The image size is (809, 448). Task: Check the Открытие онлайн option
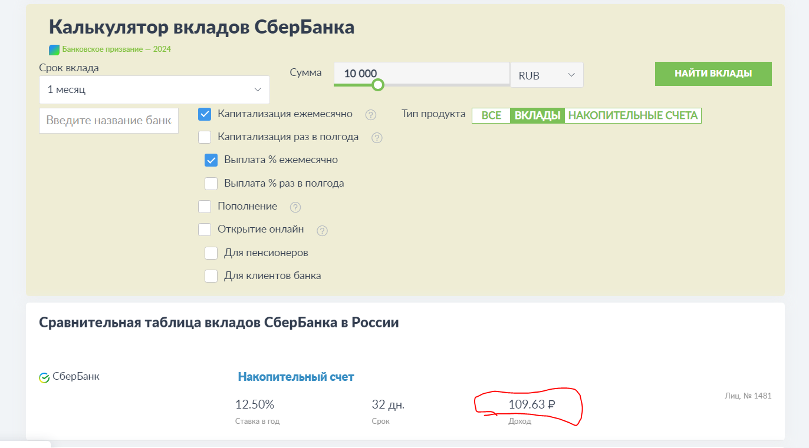click(205, 230)
